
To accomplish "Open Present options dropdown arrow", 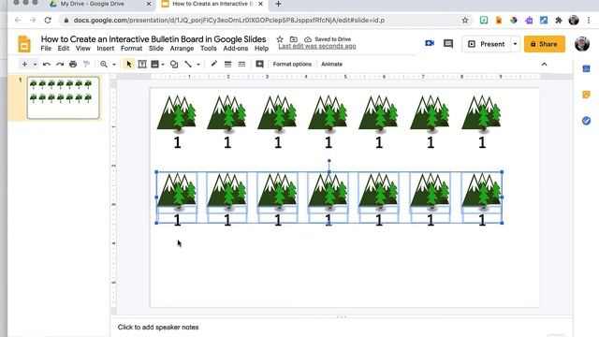I will (515, 44).
